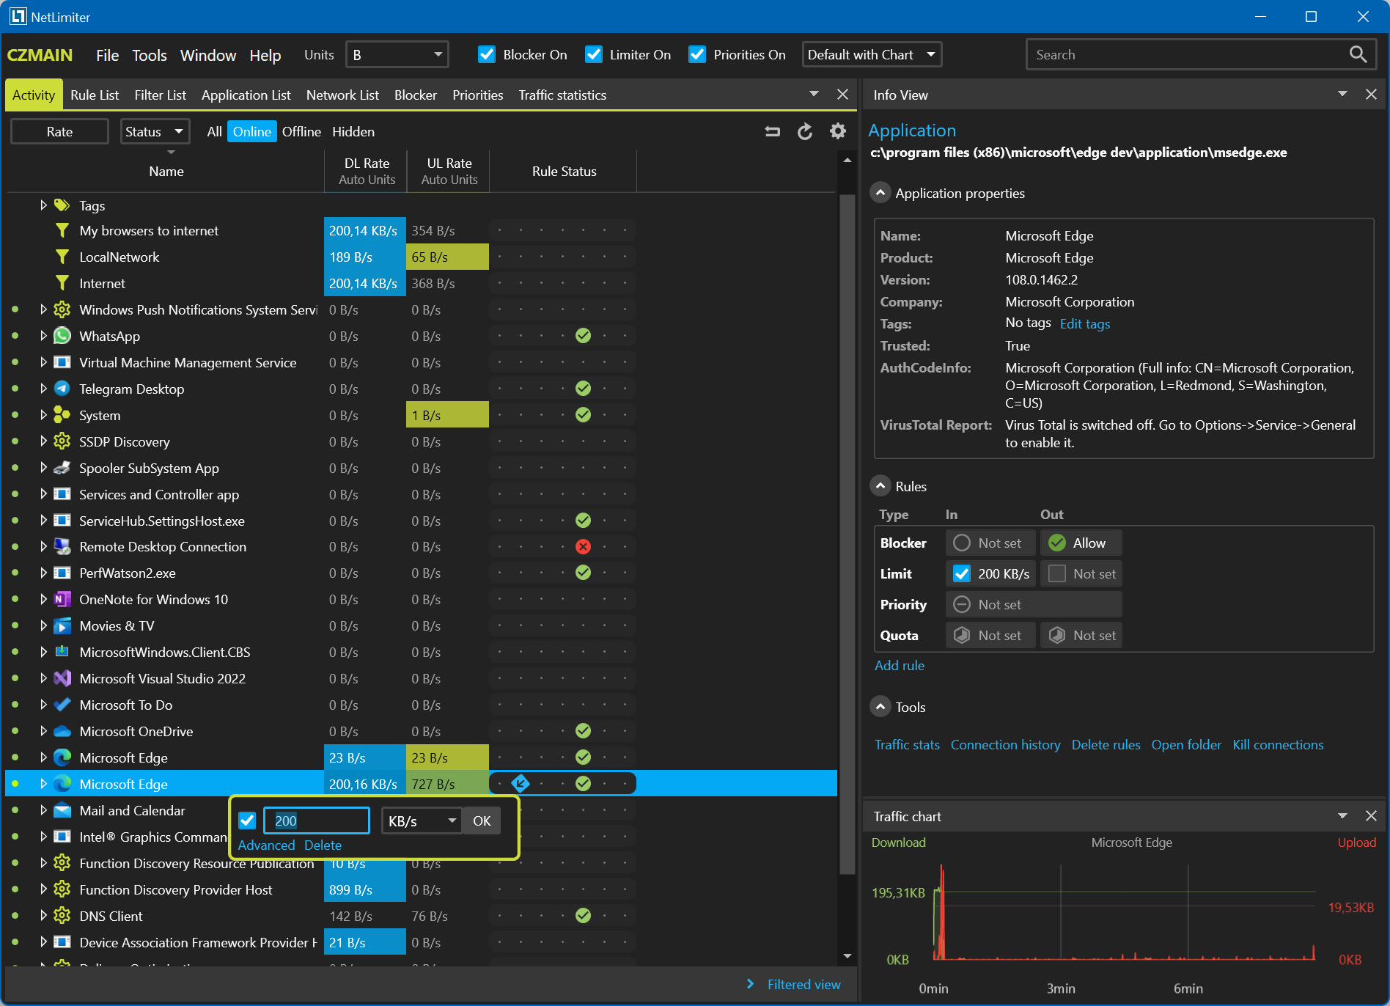Click the refresh icon in Activity toolbar
This screenshot has width=1390, height=1006.
(805, 131)
